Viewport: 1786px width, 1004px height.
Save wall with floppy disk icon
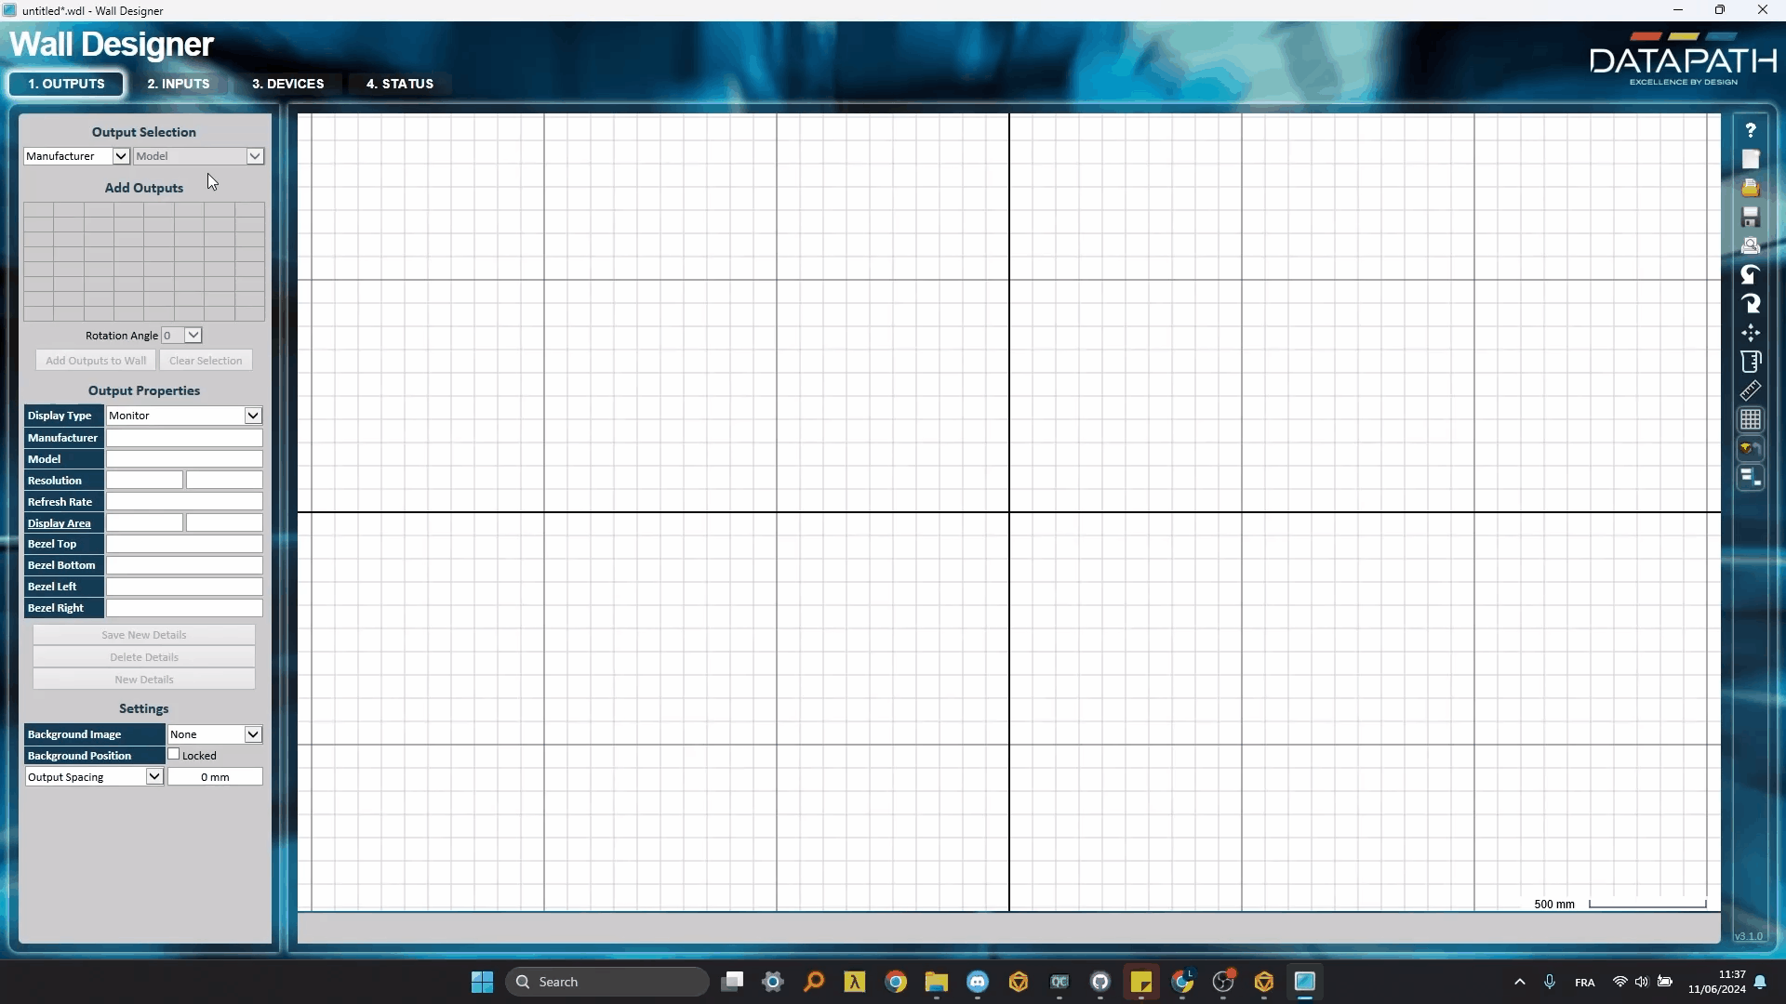[1750, 217]
